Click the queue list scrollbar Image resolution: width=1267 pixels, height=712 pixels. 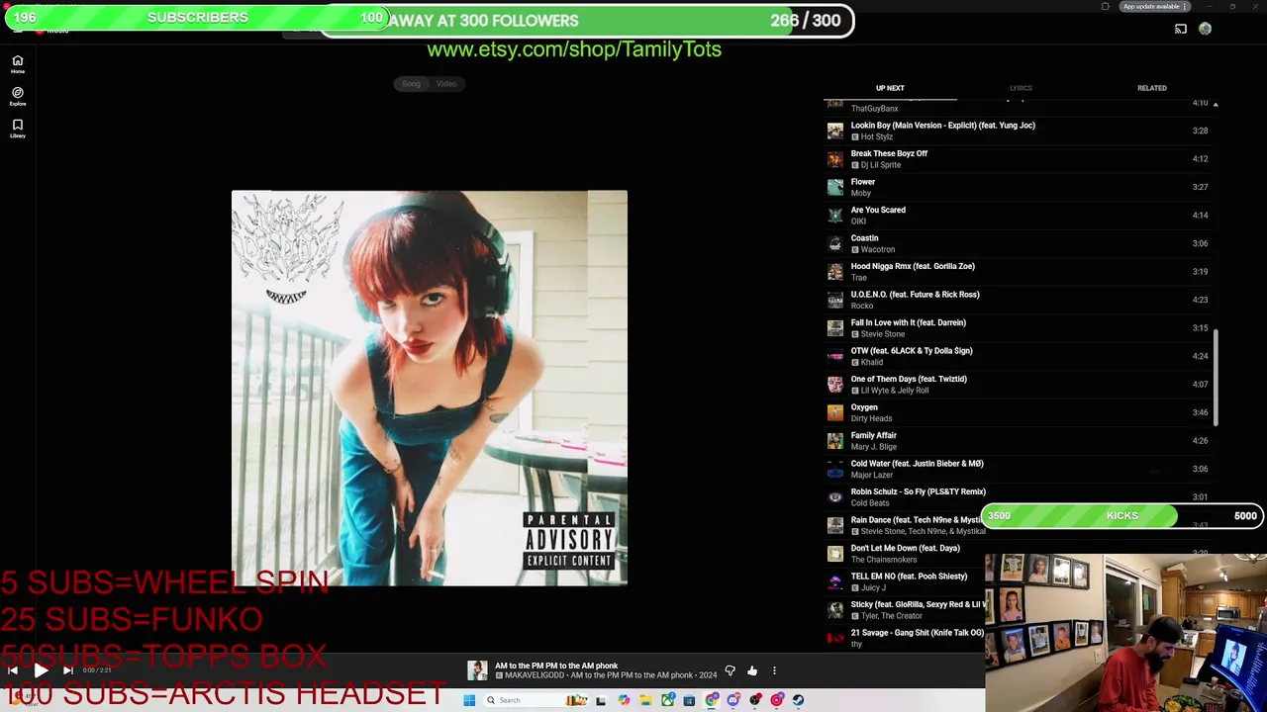pos(1216,379)
